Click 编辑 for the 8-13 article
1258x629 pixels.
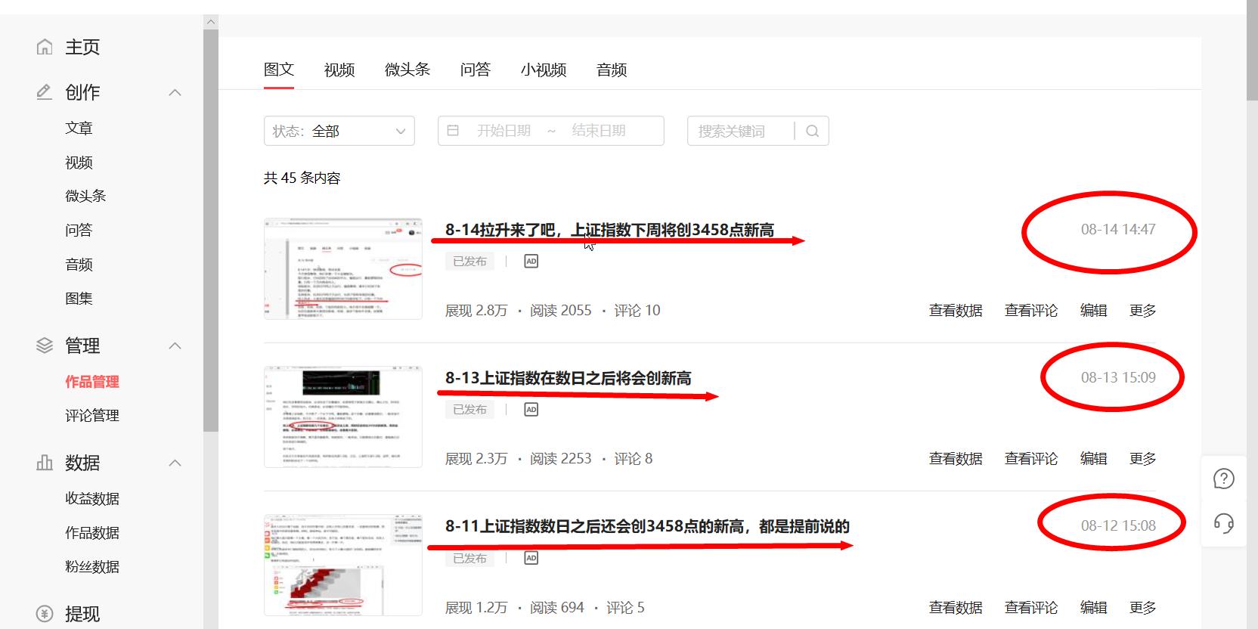coord(1093,459)
